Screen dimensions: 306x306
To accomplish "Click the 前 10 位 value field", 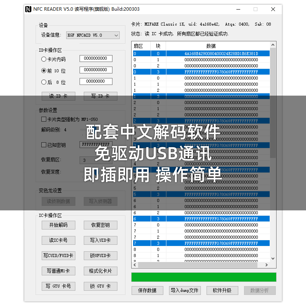I will (x=96, y=70).
